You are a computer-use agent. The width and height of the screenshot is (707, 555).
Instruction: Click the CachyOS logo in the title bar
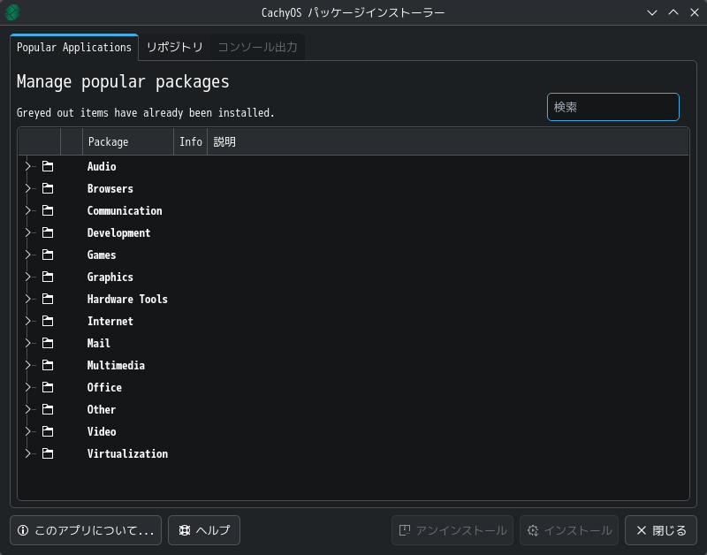pyautogui.click(x=12, y=12)
